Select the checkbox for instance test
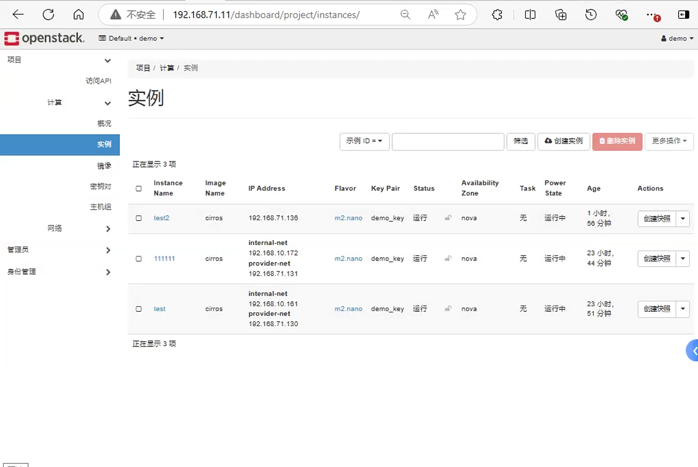Image resolution: width=698 pixels, height=467 pixels. 139,309
